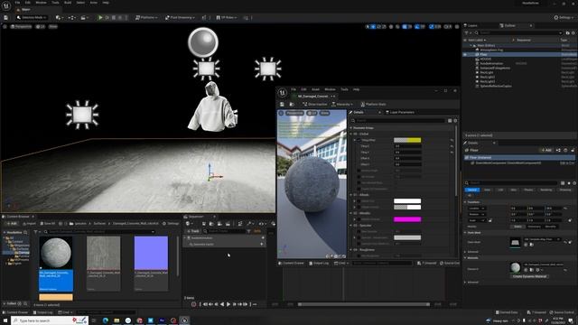578x325 pixels.
Task: Switch to the Outliner tab
Action: tap(509, 25)
